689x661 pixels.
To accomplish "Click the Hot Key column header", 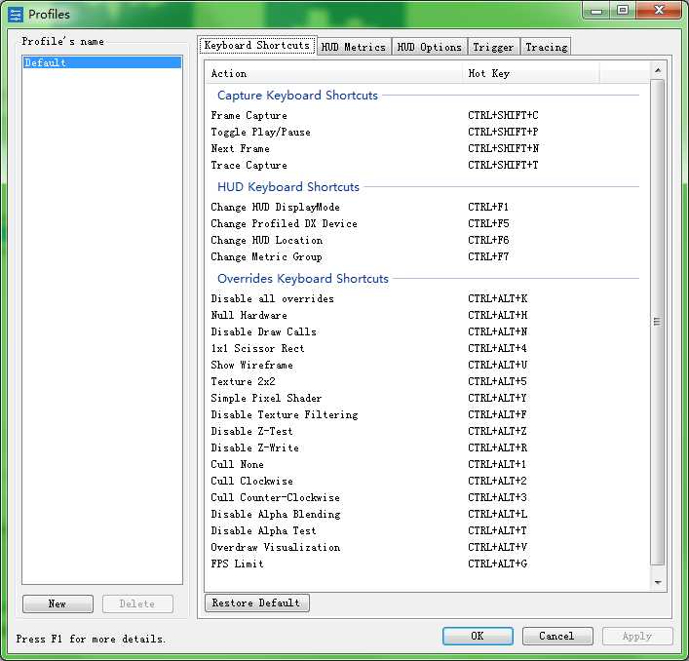I will tap(531, 73).
